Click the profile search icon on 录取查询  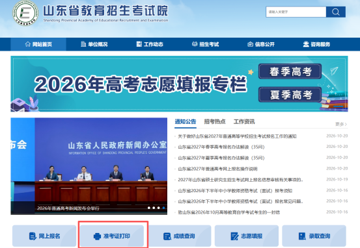click(x=302, y=236)
